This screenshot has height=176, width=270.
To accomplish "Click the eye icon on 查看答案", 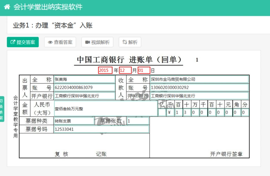I will tap(50, 42).
